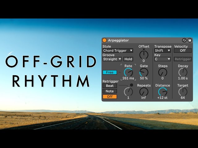198x148 pixels.
Task: Click the Rate knob
Action: pos(128,72)
